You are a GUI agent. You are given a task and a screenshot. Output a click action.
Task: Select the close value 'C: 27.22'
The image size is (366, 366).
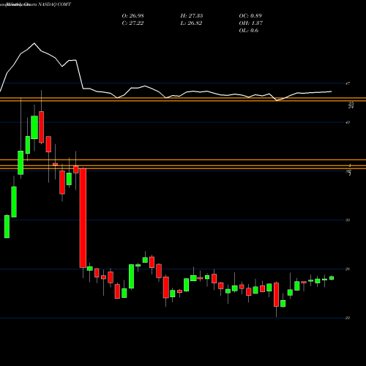tap(132, 23)
